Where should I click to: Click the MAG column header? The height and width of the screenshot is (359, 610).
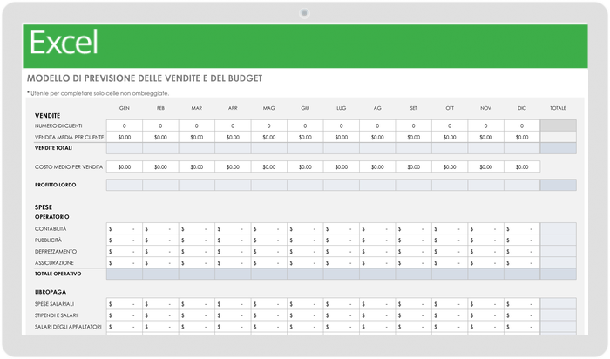click(268, 108)
